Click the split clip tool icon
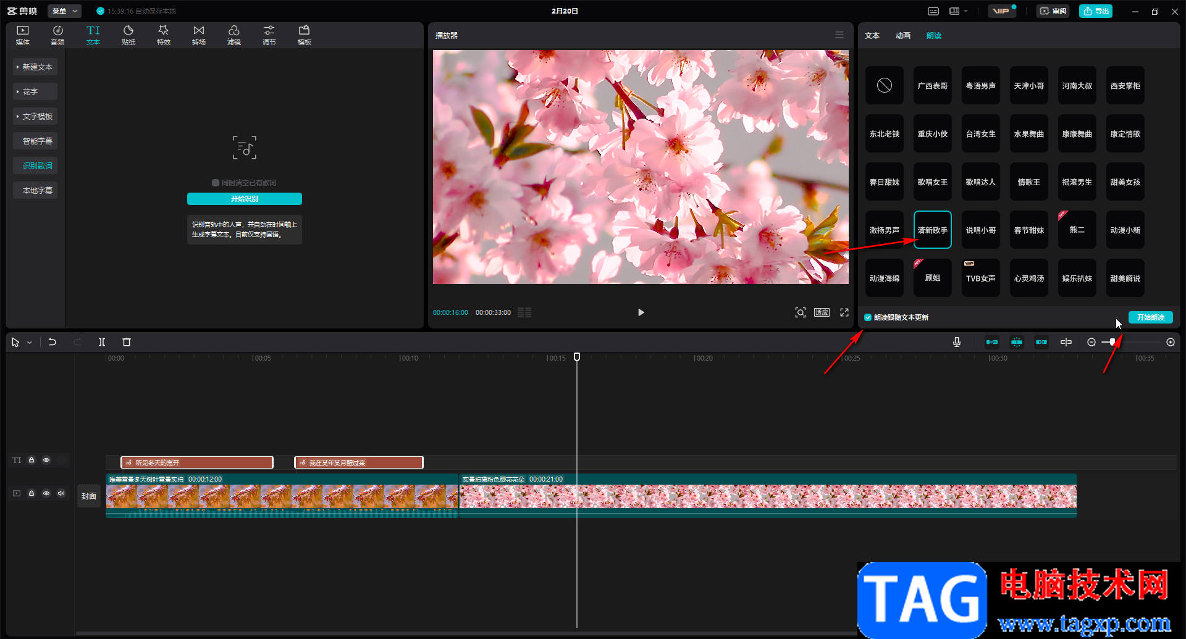Viewport: 1186px width, 639px height. 102,342
